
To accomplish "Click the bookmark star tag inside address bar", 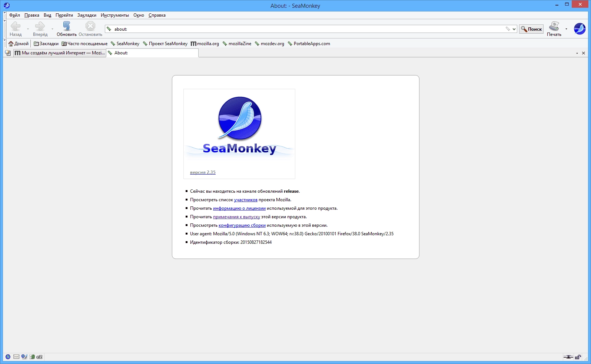I will [508, 29].
